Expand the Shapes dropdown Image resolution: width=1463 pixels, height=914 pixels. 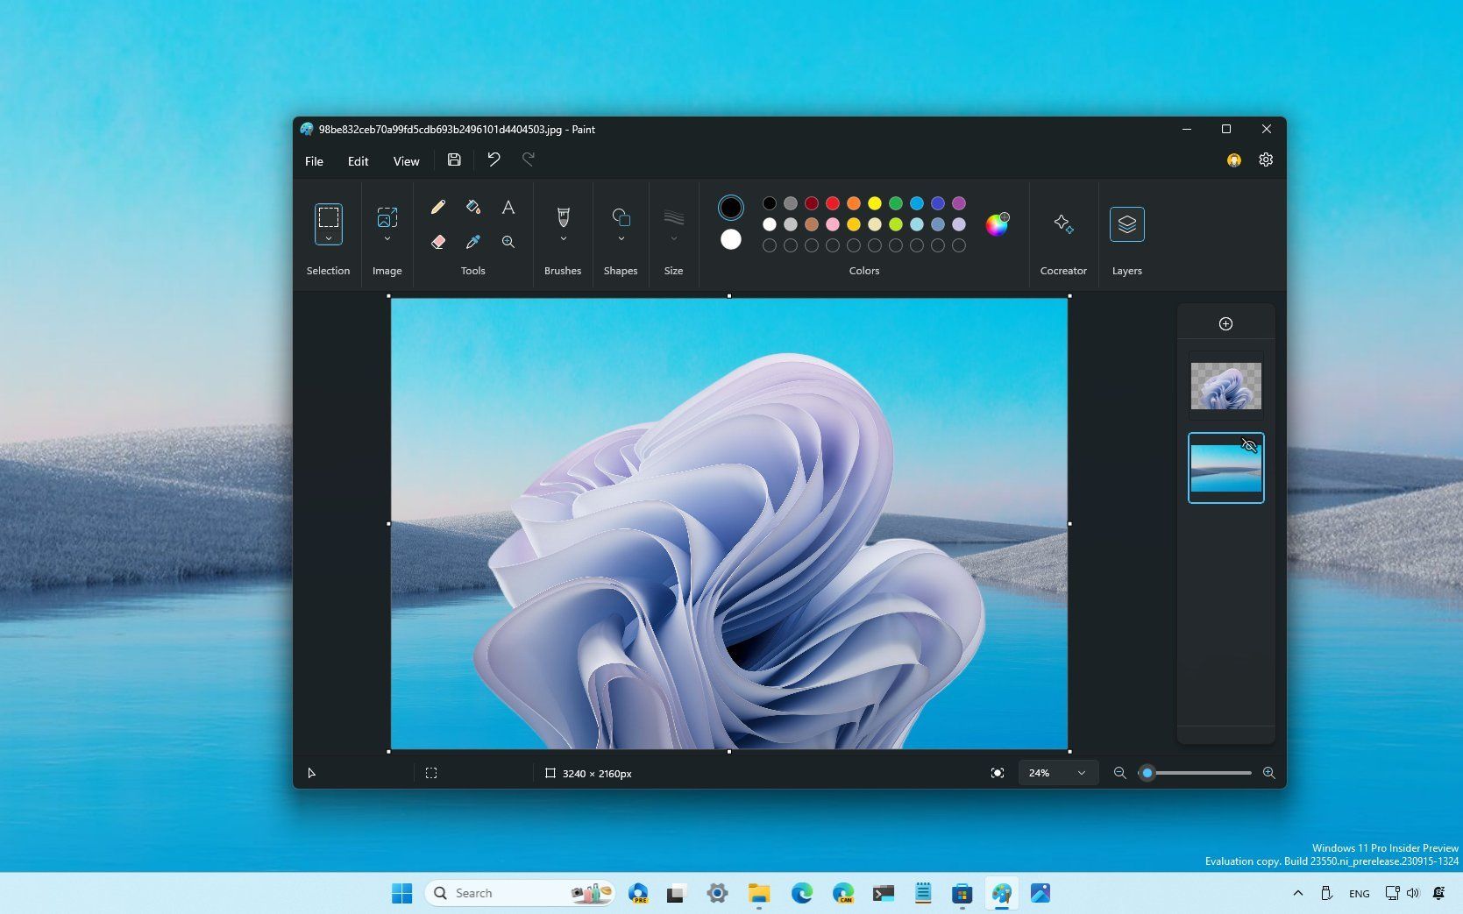(x=621, y=238)
